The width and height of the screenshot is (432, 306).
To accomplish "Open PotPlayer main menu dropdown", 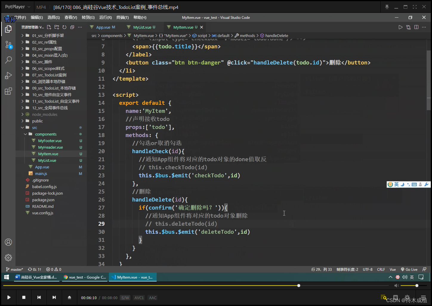I will (18, 7).
